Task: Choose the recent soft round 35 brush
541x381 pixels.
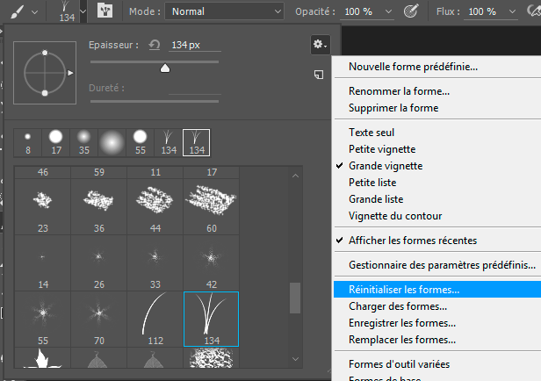Action: pyautogui.click(x=83, y=140)
